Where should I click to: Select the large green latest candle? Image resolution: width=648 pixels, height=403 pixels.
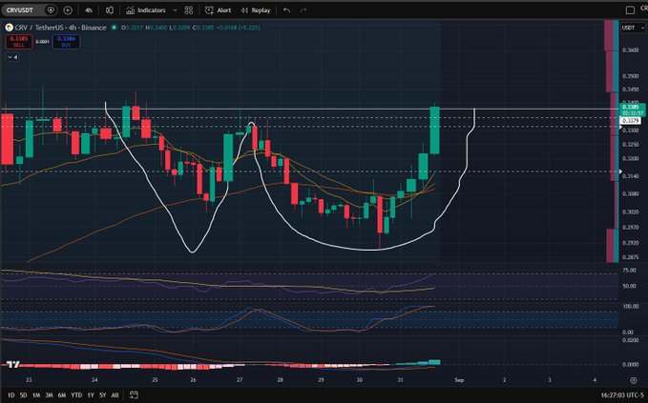click(434, 131)
